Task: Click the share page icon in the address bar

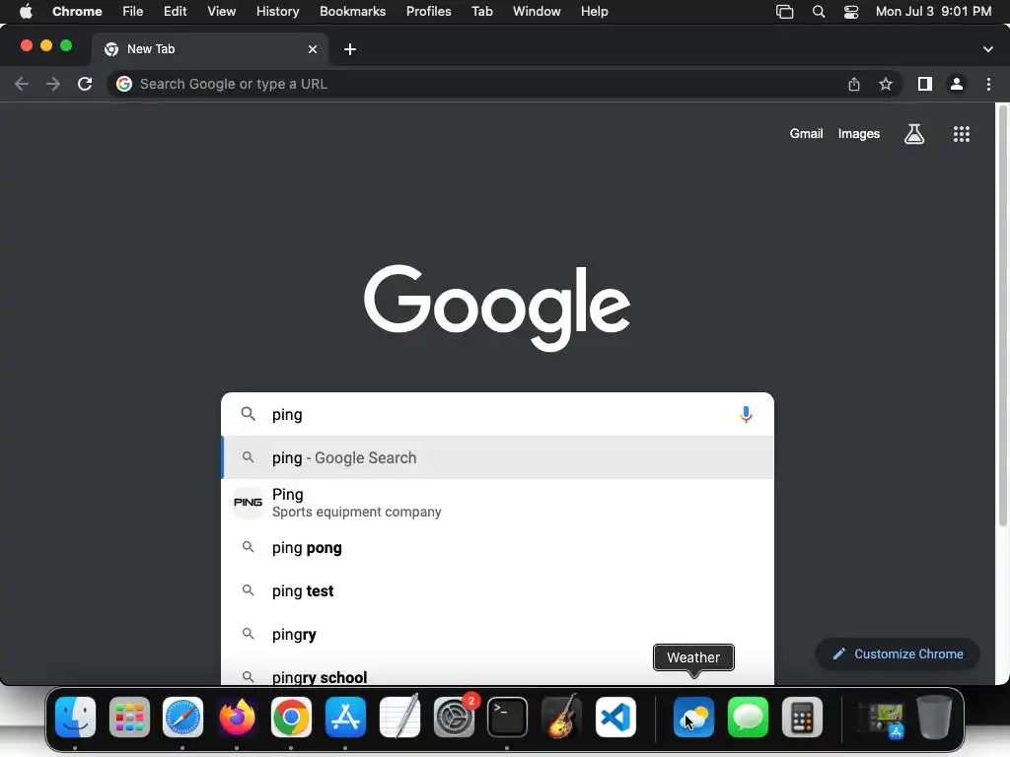Action: (x=854, y=84)
